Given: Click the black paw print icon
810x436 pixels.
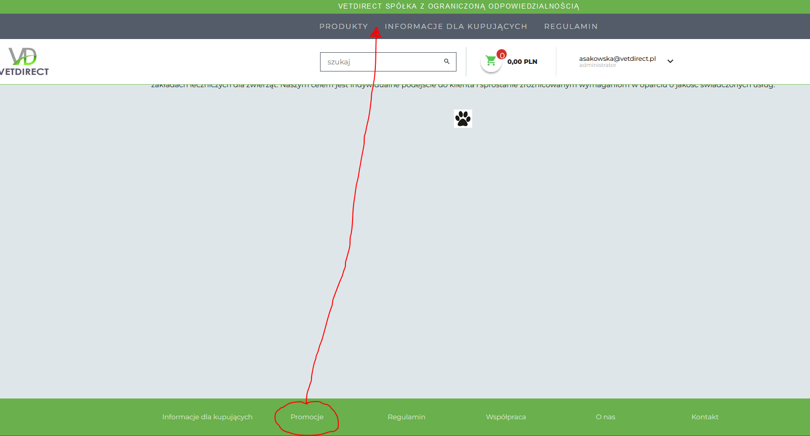Looking at the screenshot, I should click(x=463, y=119).
